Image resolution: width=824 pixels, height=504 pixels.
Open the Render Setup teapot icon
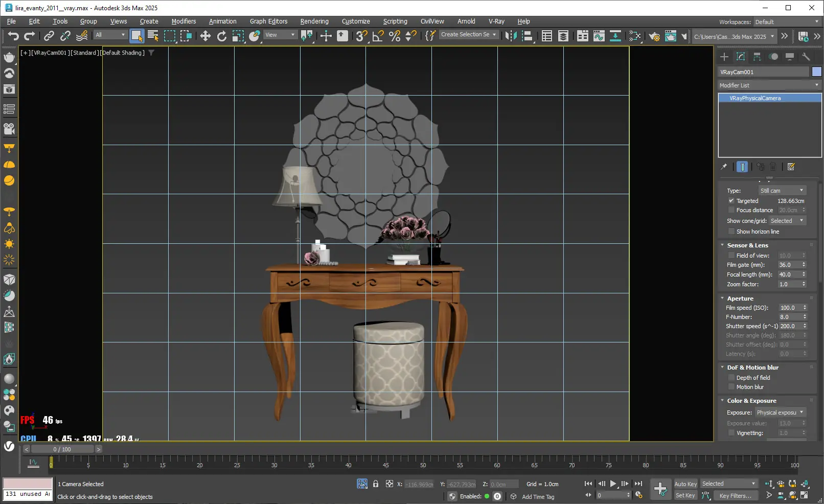[x=654, y=36]
